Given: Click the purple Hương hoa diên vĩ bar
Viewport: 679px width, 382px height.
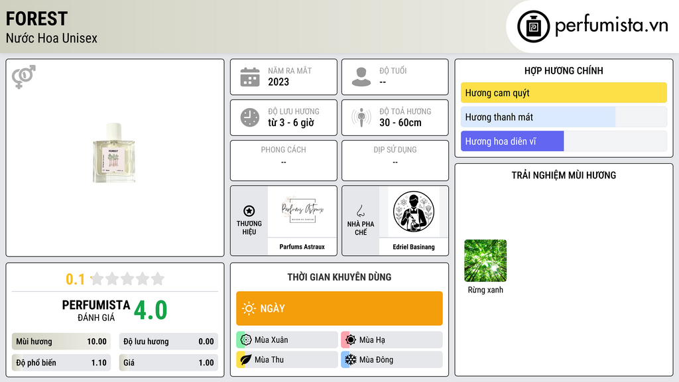Looking at the screenshot, I should [513, 141].
